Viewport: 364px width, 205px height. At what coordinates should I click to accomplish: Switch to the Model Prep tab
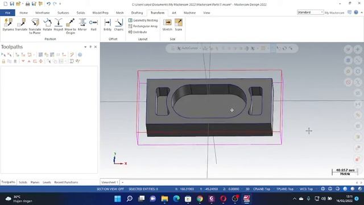pyautogui.click(x=100, y=13)
